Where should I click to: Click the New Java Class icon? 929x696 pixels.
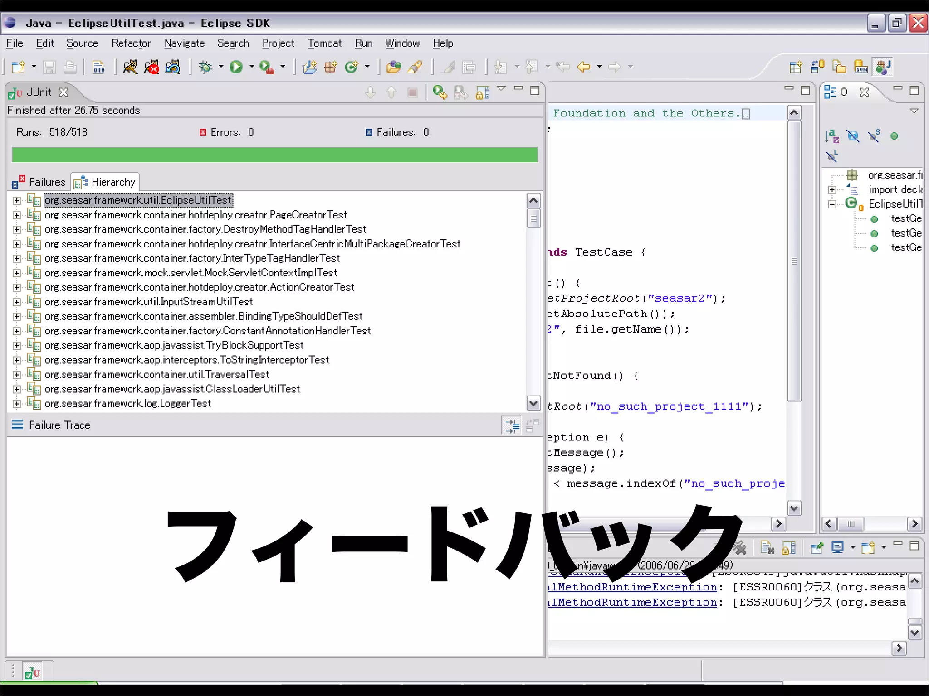point(352,67)
